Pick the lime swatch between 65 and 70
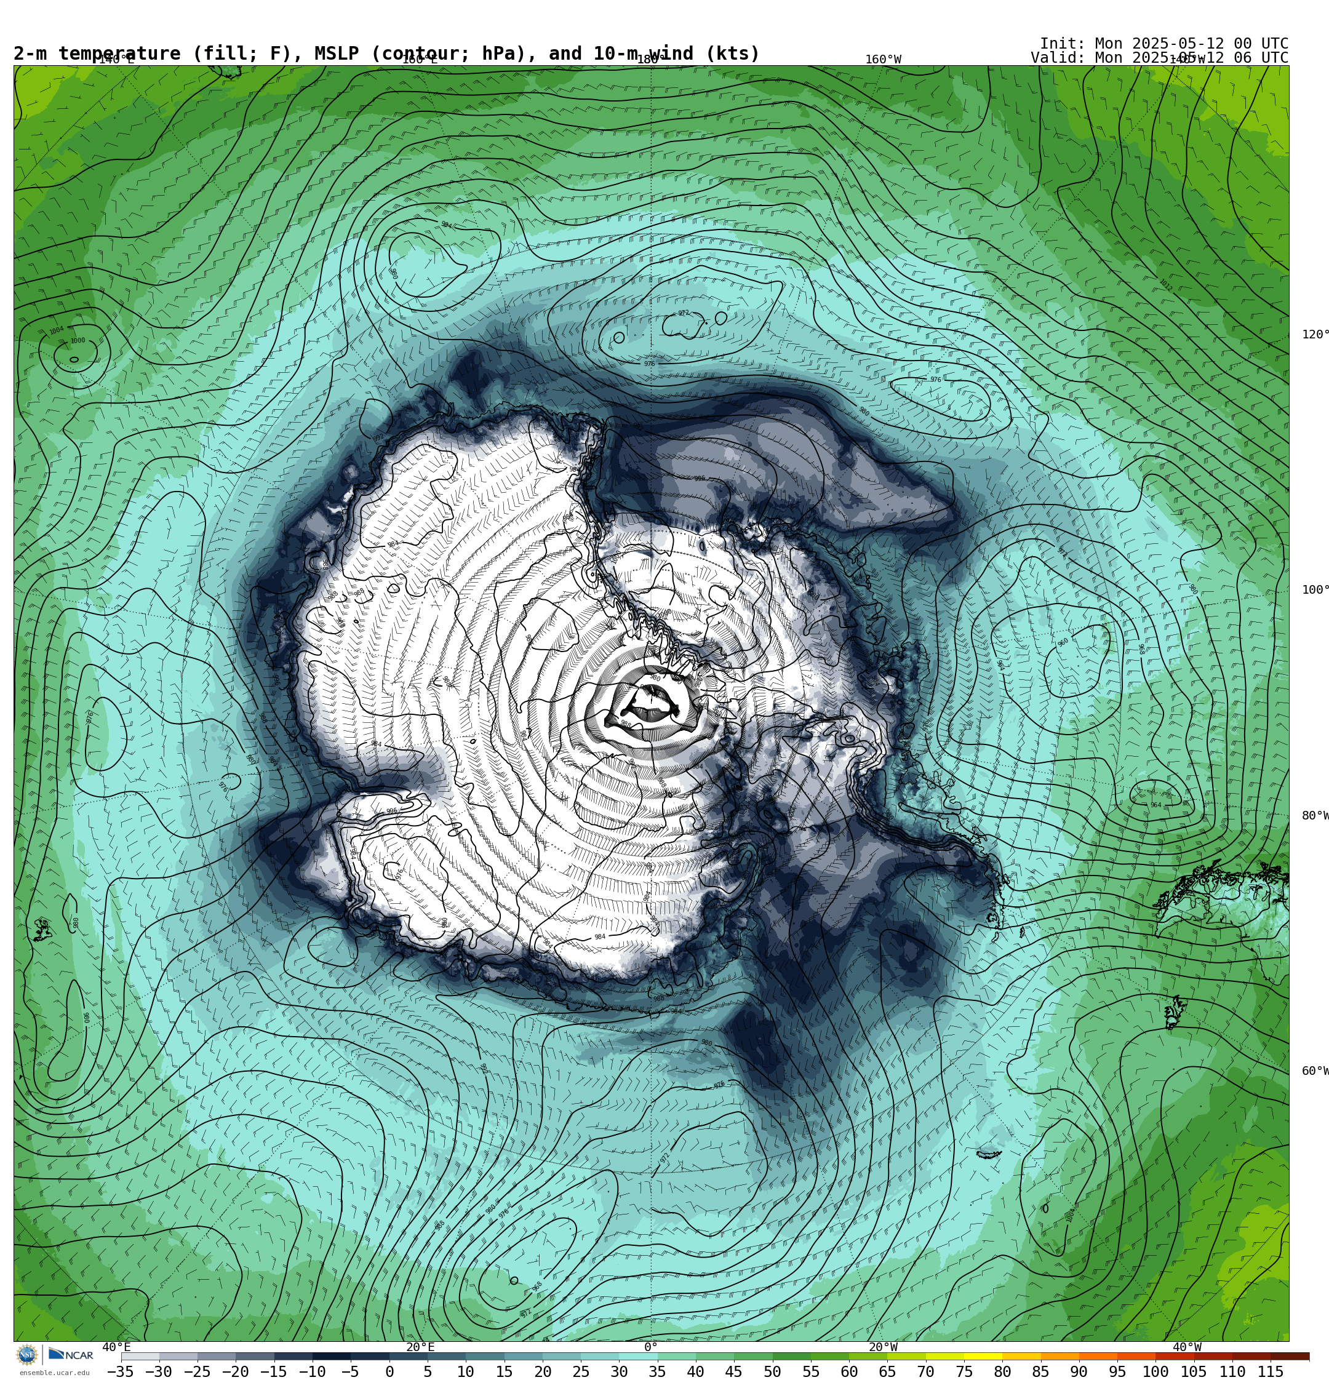The height and width of the screenshot is (1380, 1329). coord(906,1356)
